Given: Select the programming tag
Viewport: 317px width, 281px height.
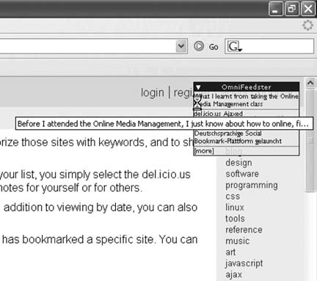Looking at the screenshot, I should [x=252, y=186].
